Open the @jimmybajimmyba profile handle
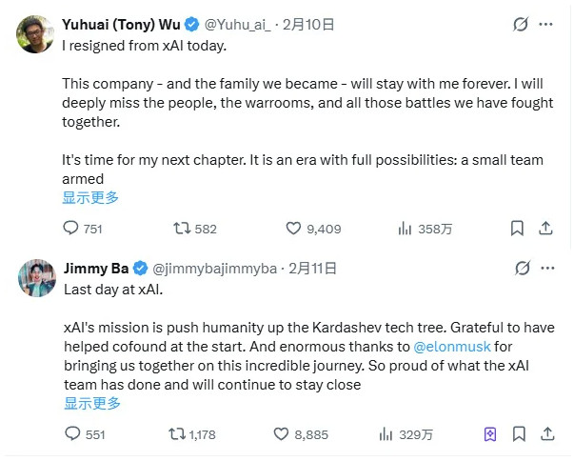 coord(214,269)
